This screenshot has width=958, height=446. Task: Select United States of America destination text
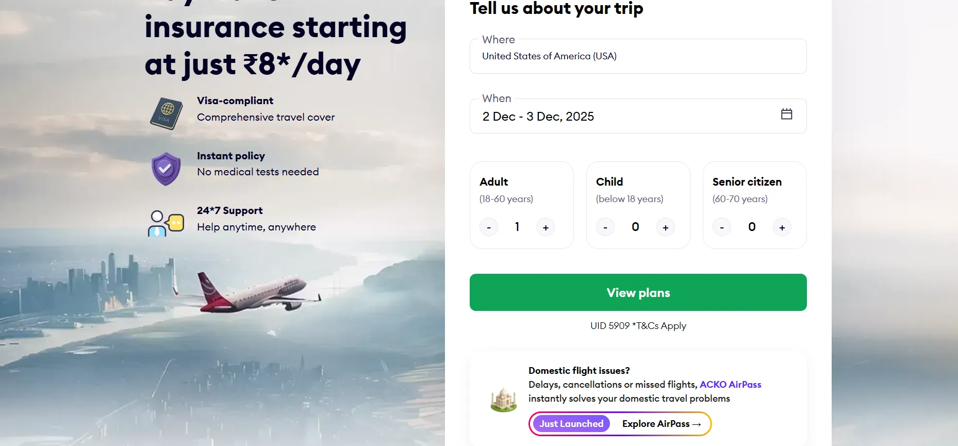(x=549, y=56)
